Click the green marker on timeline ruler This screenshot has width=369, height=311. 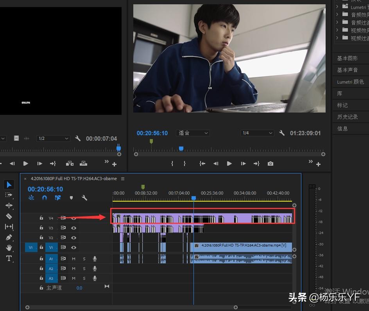coord(143,187)
